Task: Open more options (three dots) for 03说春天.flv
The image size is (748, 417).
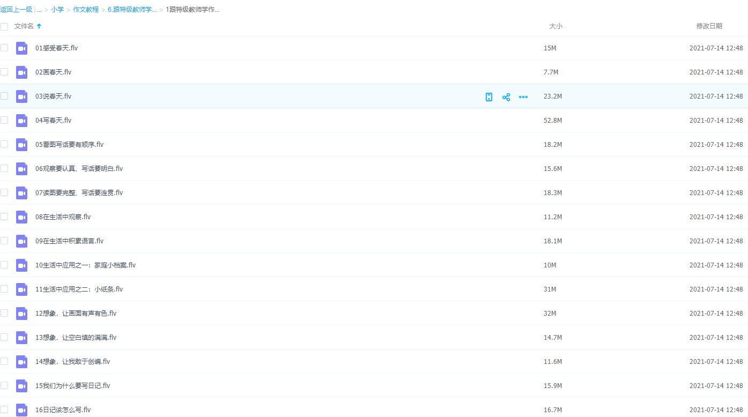Action: coord(523,97)
